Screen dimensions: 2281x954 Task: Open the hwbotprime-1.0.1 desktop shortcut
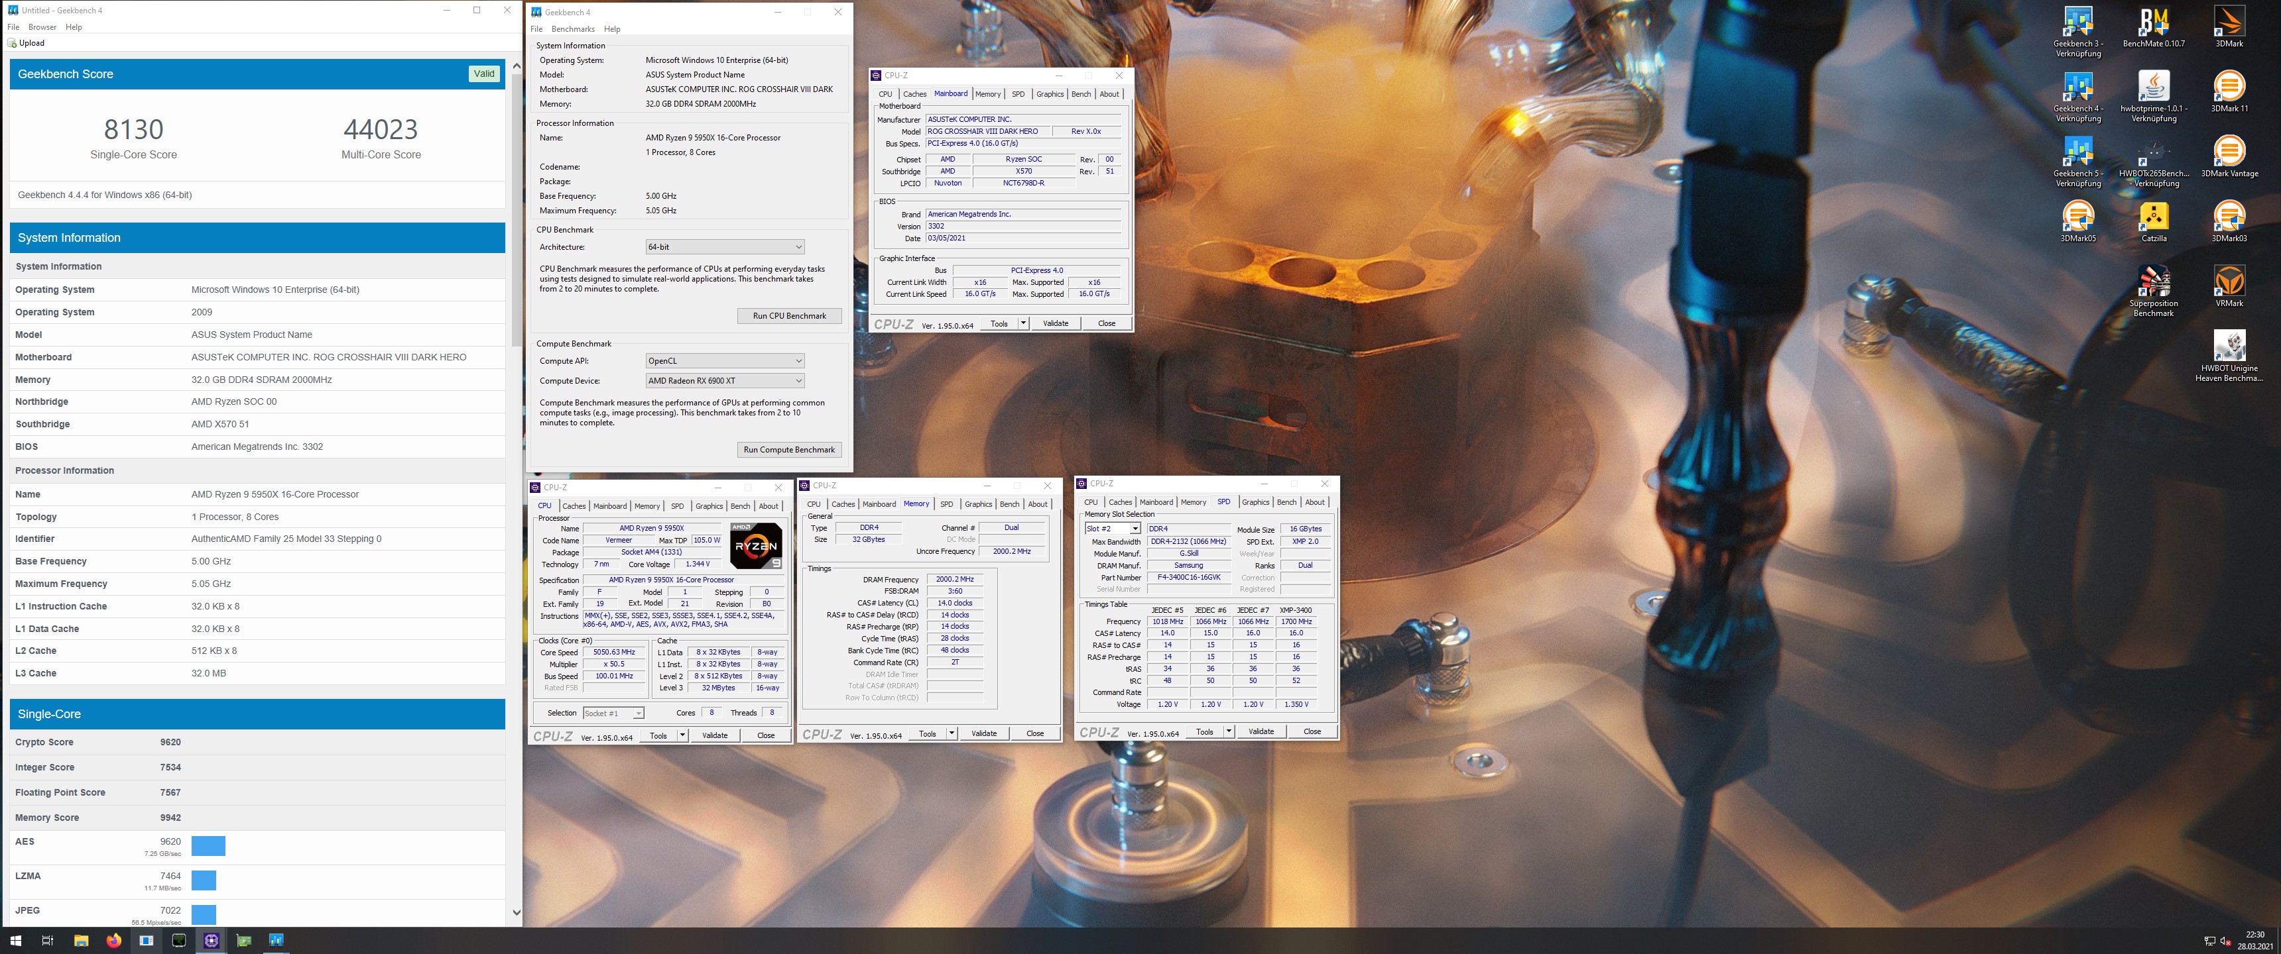coord(2154,97)
